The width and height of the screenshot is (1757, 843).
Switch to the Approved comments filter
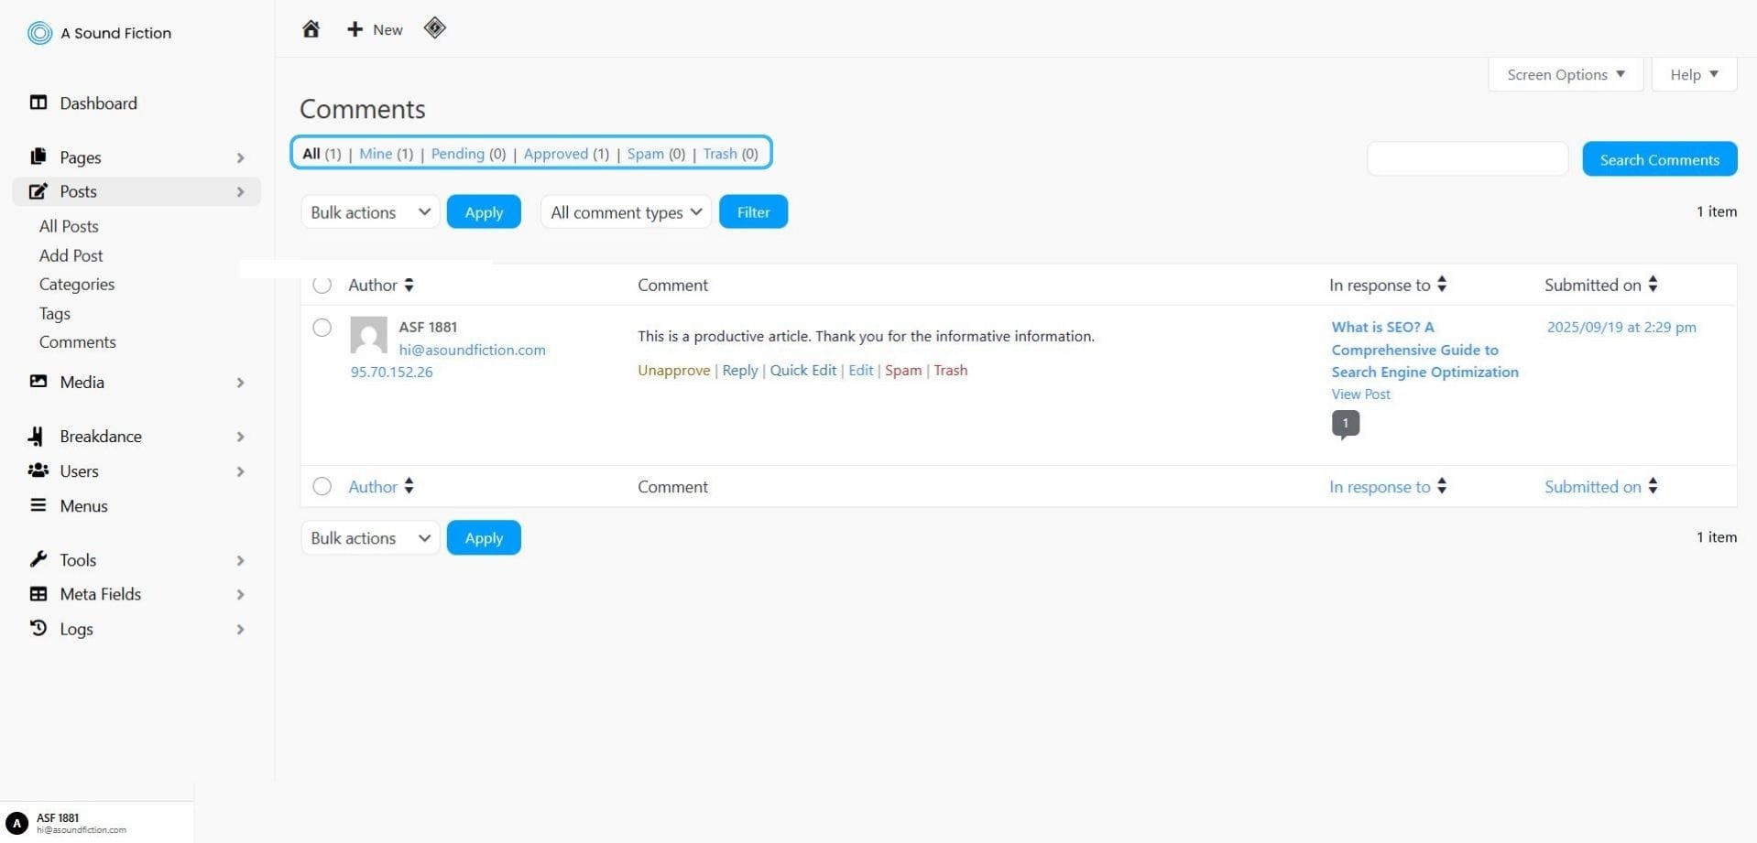coord(555,154)
